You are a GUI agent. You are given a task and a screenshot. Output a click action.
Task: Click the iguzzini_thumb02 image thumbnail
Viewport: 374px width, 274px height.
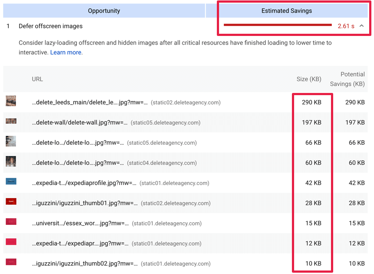pos(11,262)
